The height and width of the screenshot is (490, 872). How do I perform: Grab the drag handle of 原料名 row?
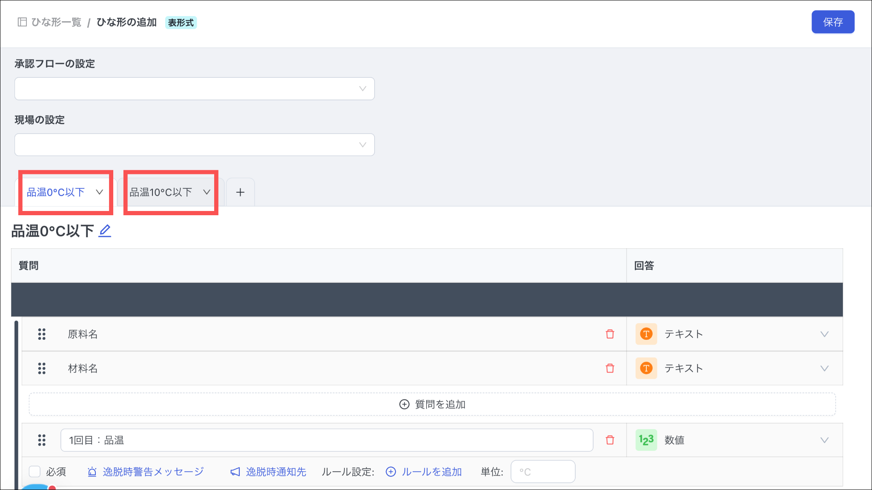(x=42, y=334)
